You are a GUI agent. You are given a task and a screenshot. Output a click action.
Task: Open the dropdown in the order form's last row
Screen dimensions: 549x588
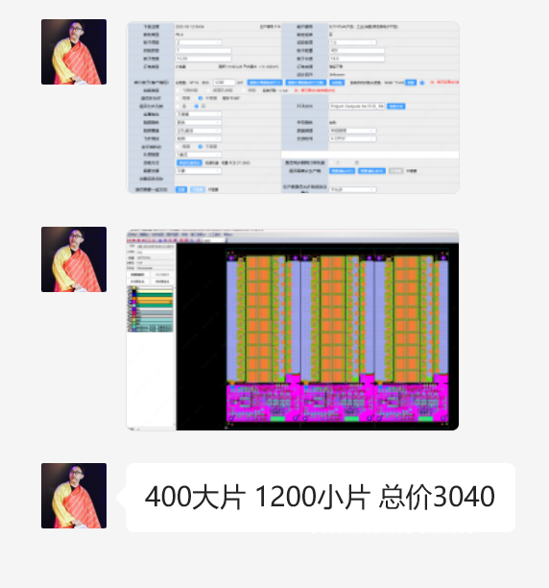pyautogui.click(x=352, y=189)
